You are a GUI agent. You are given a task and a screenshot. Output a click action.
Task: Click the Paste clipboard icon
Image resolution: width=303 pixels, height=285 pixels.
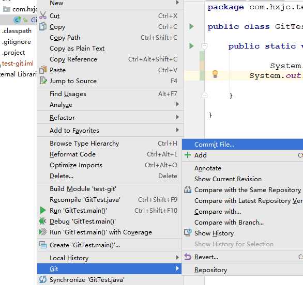click(43, 70)
